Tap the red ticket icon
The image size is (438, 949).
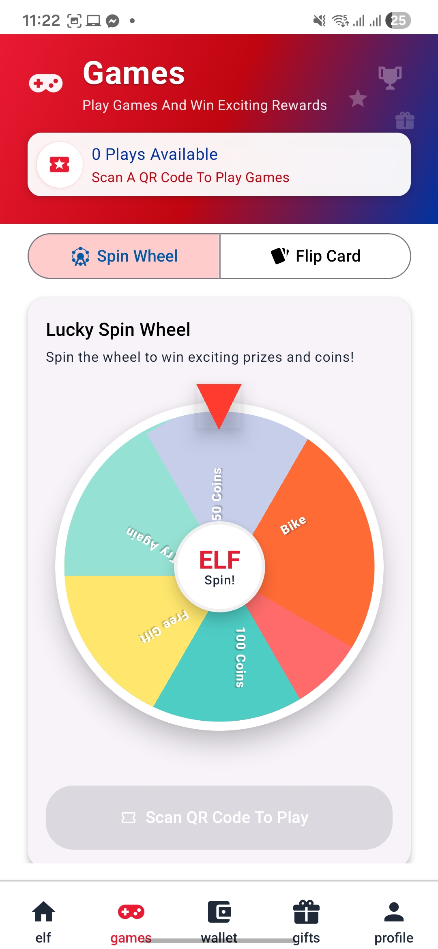pos(60,165)
